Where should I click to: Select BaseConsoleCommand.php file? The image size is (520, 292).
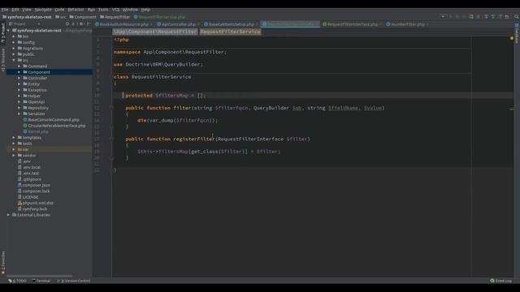coord(54,120)
